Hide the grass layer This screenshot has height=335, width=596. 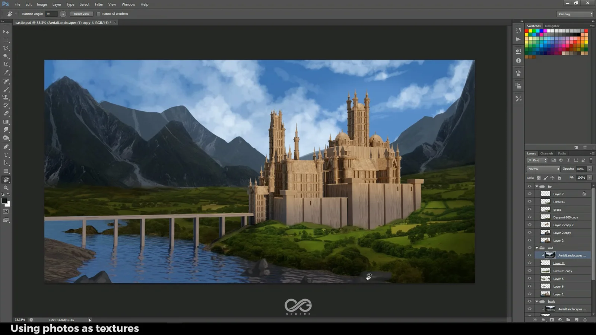[529, 209]
